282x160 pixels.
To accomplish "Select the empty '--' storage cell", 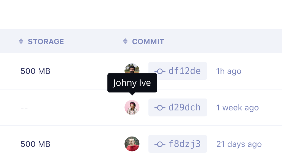I will (x=24, y=108).
